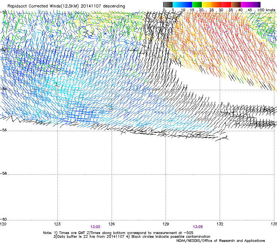This screenshot has width=277, height=243.
Task: Click latitude label -60
Action: click(3, 219)
